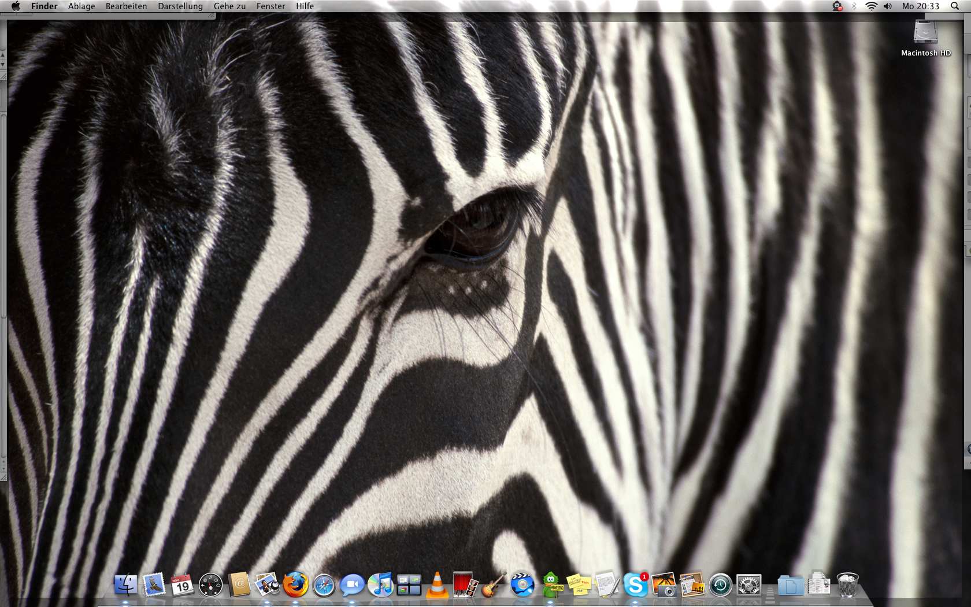Expand the Wi-Fi status menu
The image size is (971, 607).
pos(871,6)
